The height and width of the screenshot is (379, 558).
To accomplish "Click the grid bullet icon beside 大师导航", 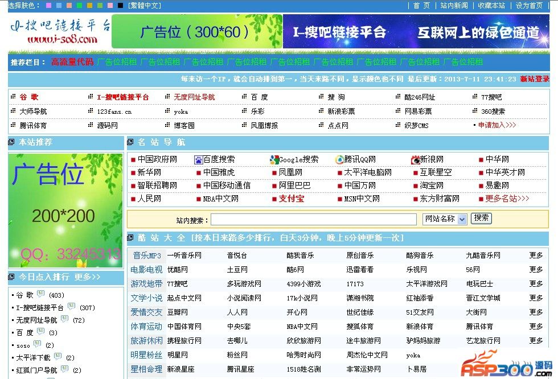I will pyautogui.click(x=13, y=110).
